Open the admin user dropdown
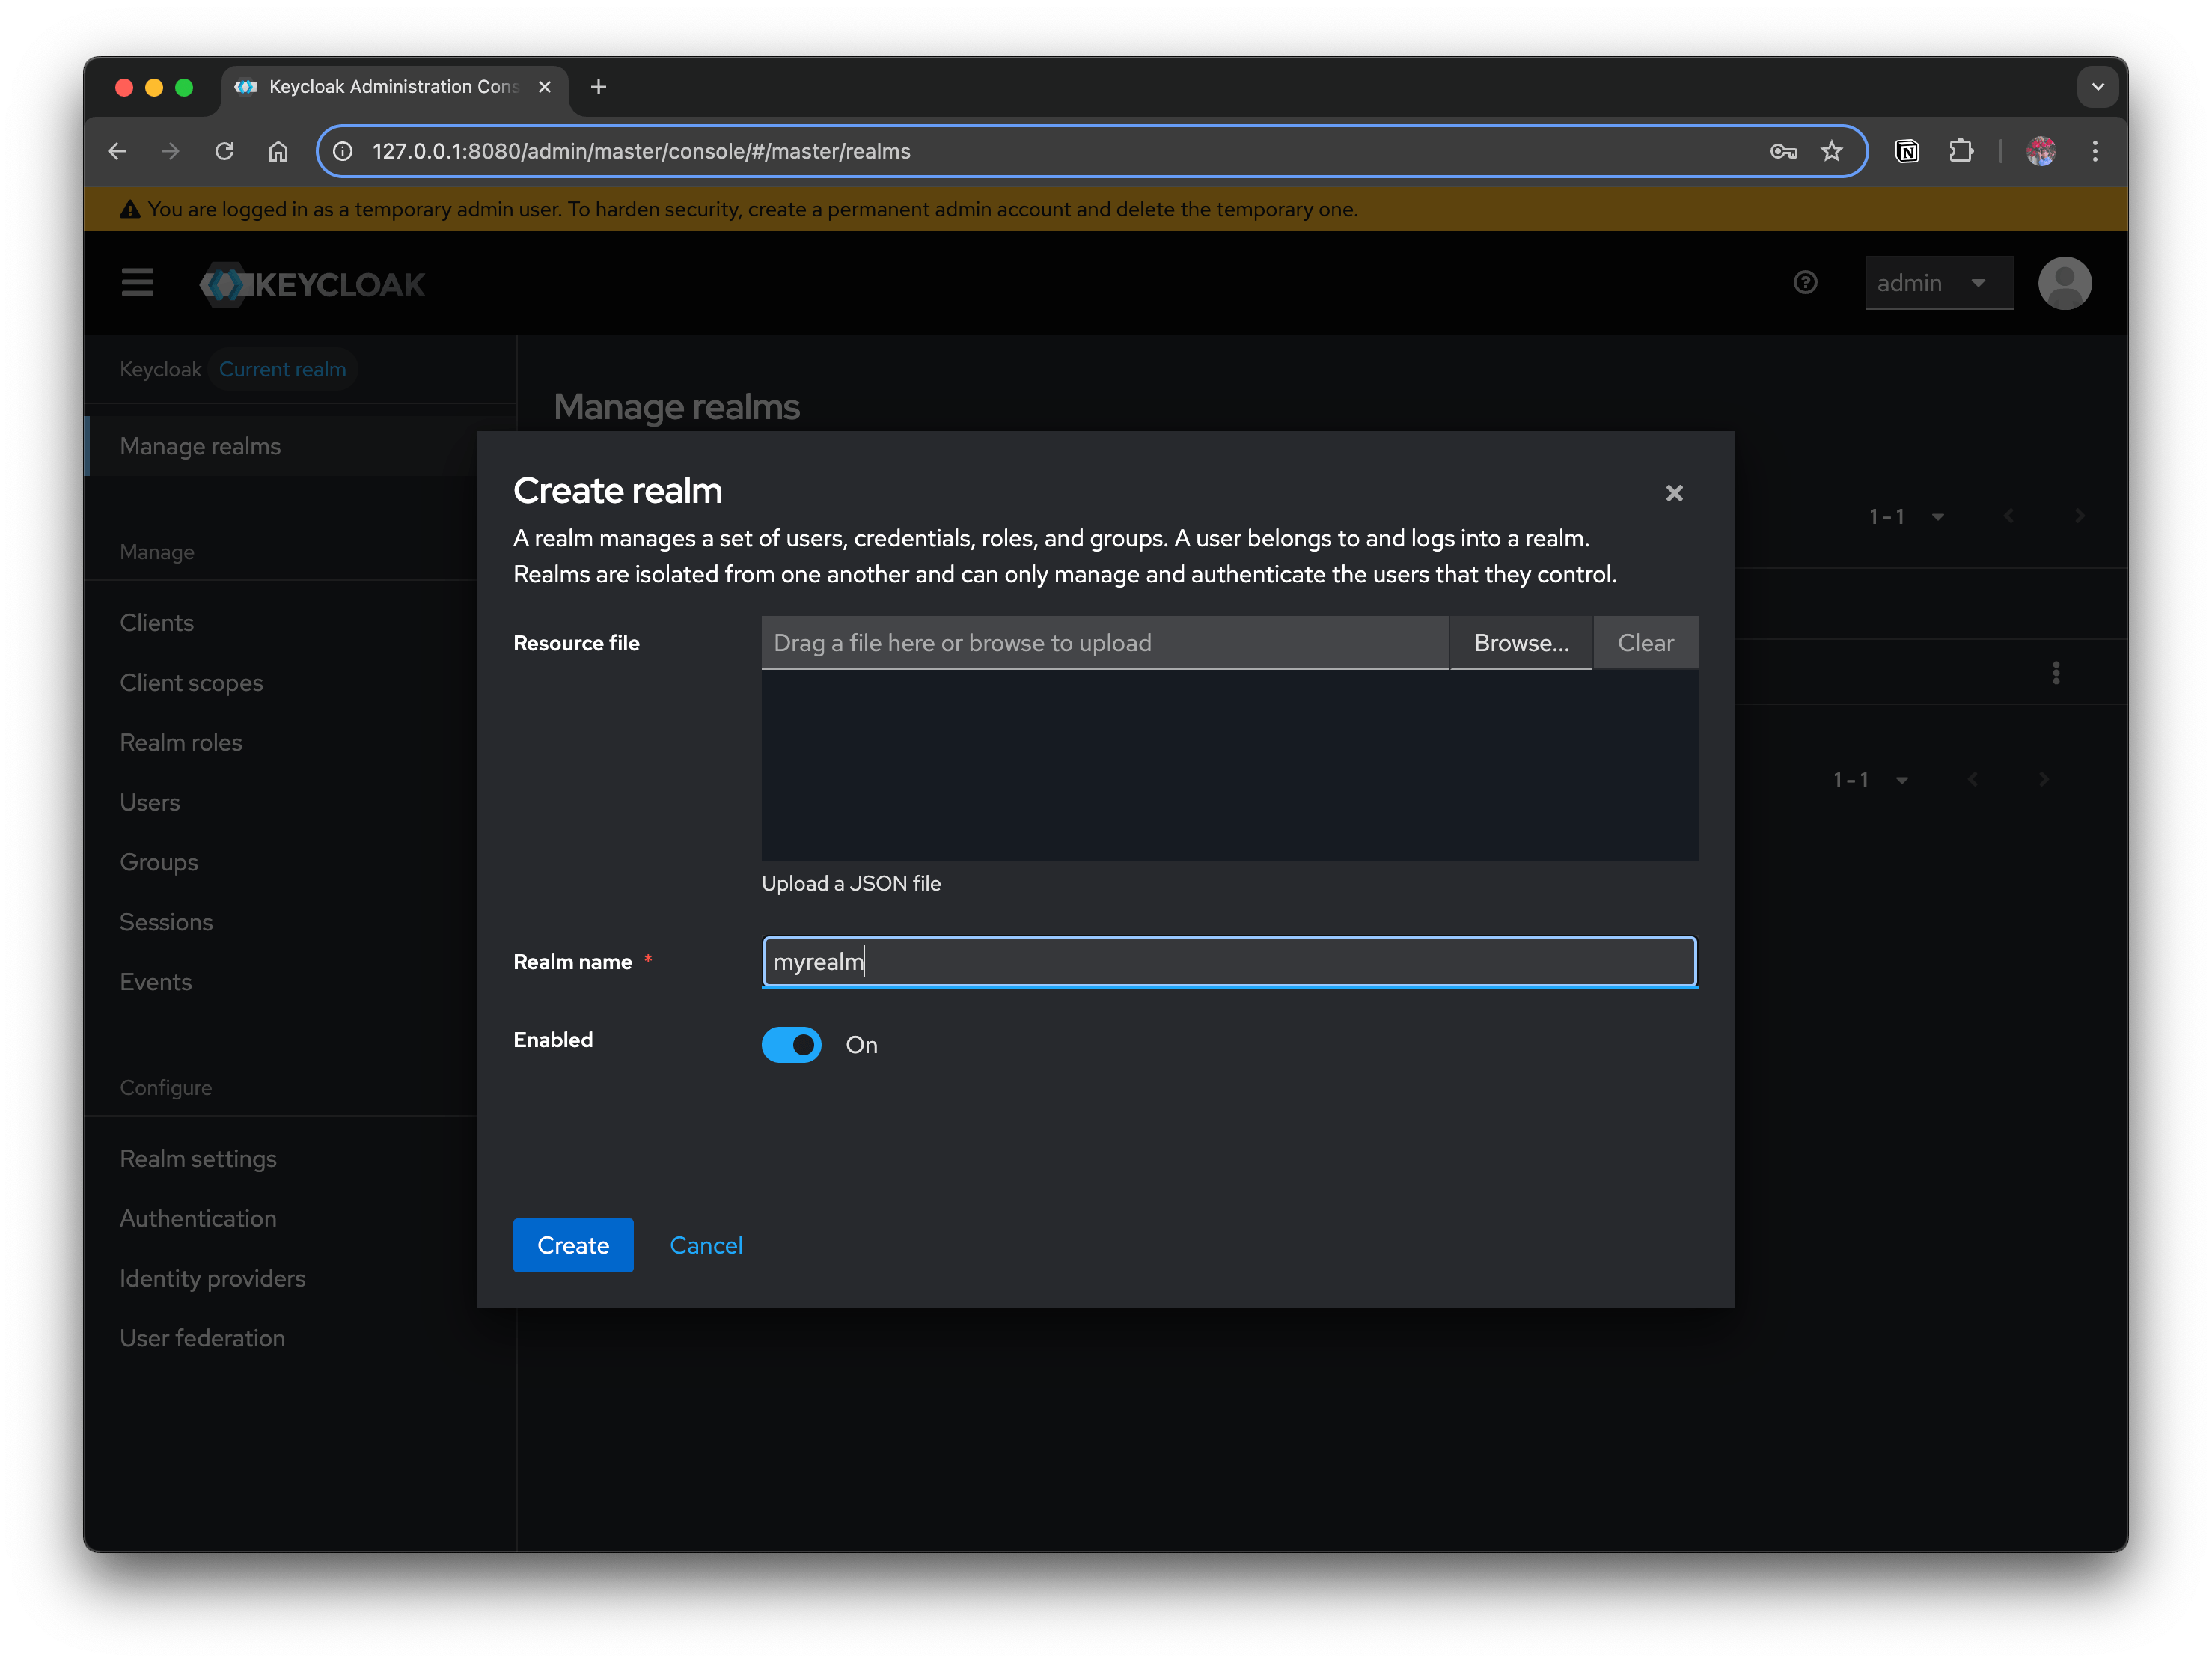 click(x=1938, y=283)
